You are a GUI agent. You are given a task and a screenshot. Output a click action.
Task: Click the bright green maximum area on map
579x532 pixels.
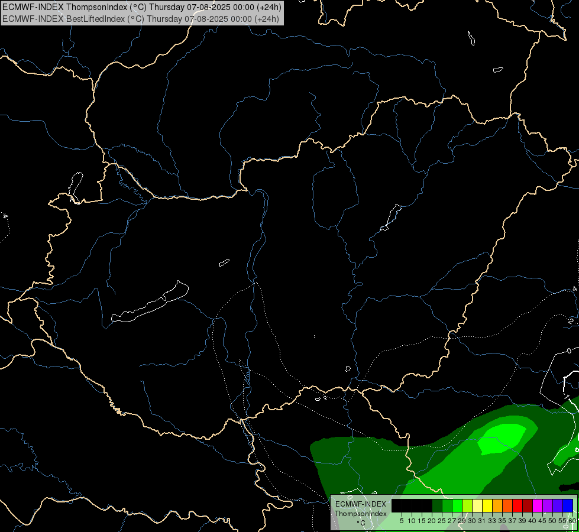point(502,439)
